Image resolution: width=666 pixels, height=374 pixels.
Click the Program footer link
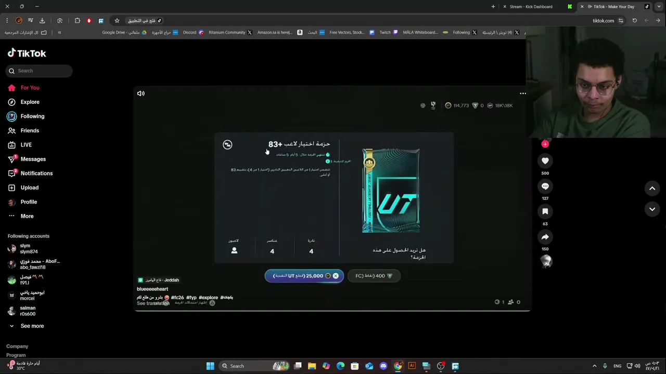[16, 355]
